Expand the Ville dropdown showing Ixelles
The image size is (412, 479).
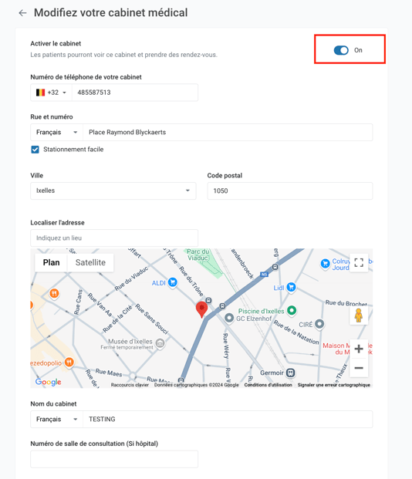(x=113, y=191)
